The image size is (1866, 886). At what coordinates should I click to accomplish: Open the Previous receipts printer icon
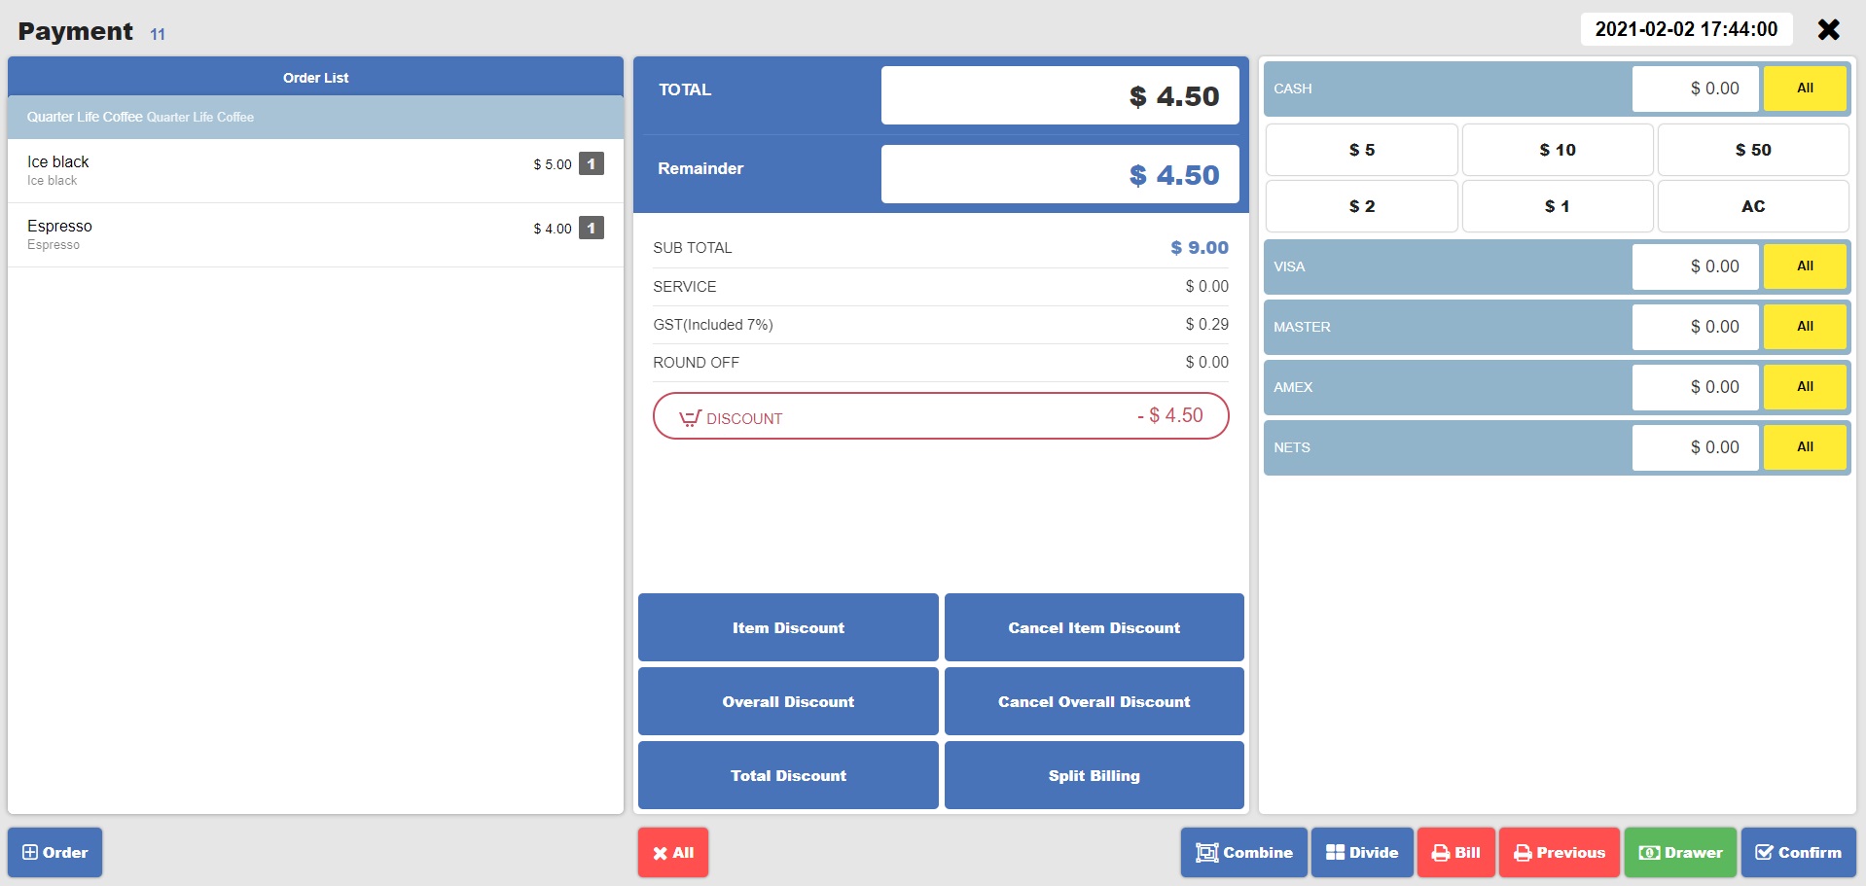[1524, 852]
